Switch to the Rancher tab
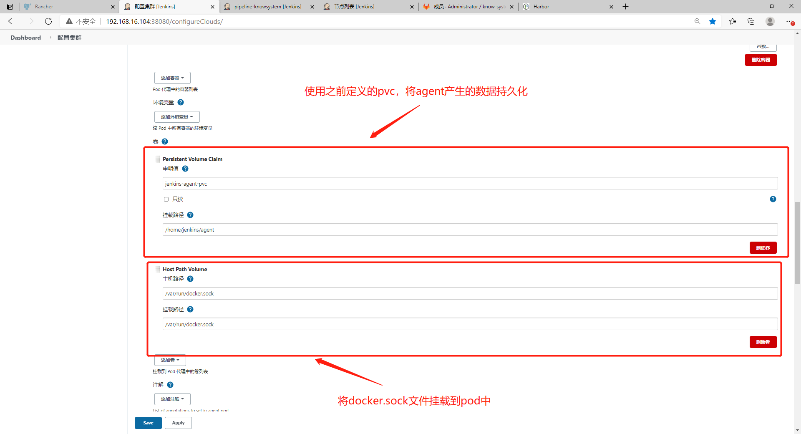The width and height of the screenshot is (801, 434). 69,7
